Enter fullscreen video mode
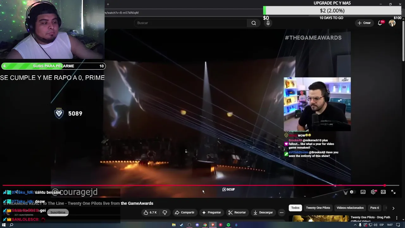The width and height of the screenshot is (405, 228). pyautogui.click(x=393, y=192)
